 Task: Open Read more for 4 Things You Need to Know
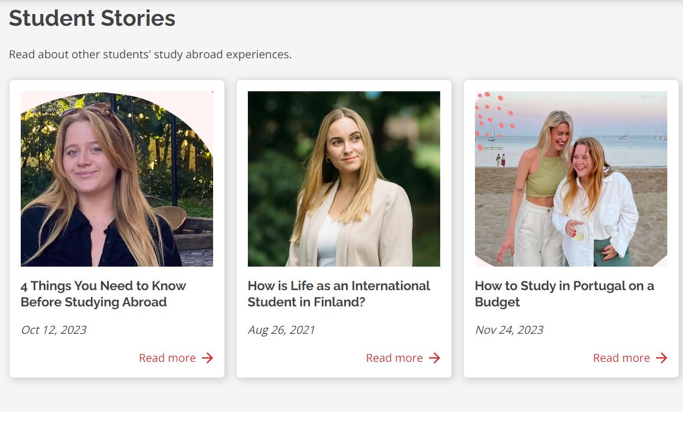pos(167,358)
